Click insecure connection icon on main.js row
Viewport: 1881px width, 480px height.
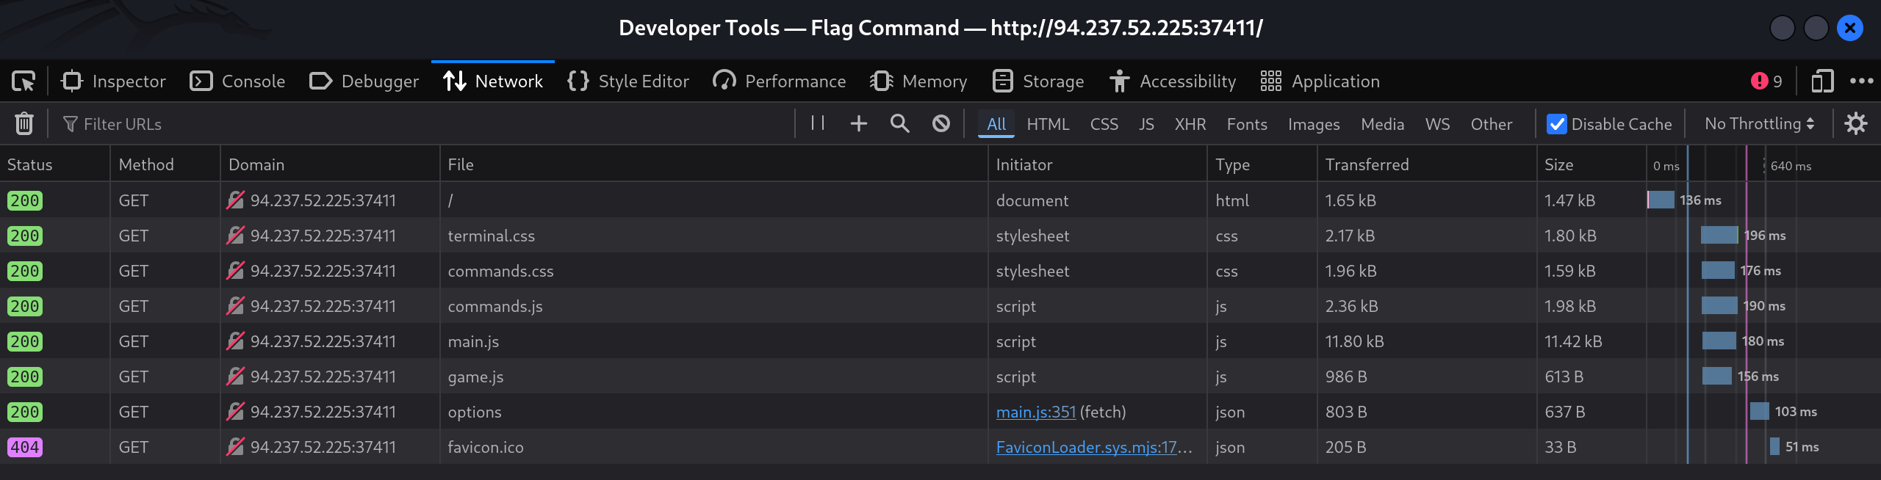point(235,341)
